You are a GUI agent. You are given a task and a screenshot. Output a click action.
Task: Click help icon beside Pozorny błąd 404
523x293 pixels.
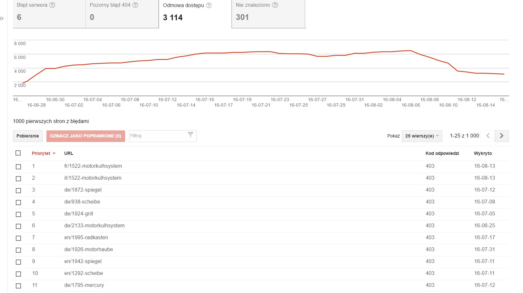tap(135, 5)
